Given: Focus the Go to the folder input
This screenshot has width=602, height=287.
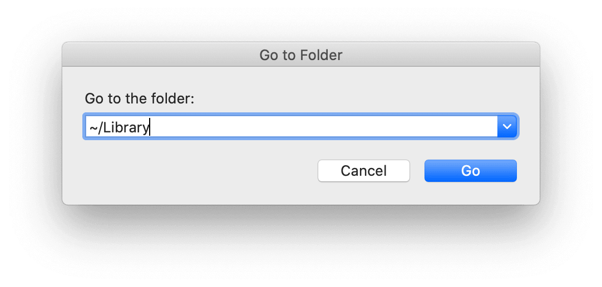Looking at the screenshot, I should point(290,127).
